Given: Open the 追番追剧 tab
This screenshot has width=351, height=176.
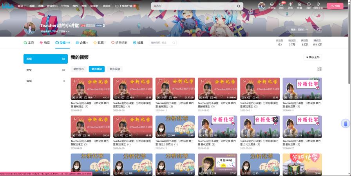Looking at the screenshot, I should click(x=119, y=43).
